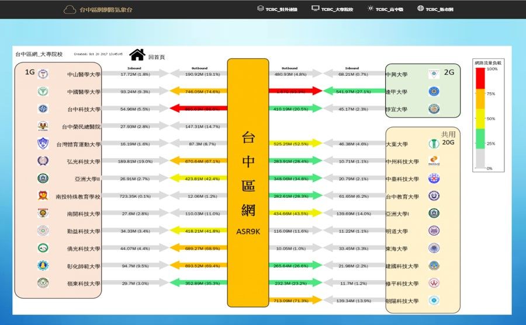Image resolution: width=526 pixels, height=325 pixels.
Task: Click the 朝陽科技大學 label
Action: pyautogui.click(x=402, y=301)
